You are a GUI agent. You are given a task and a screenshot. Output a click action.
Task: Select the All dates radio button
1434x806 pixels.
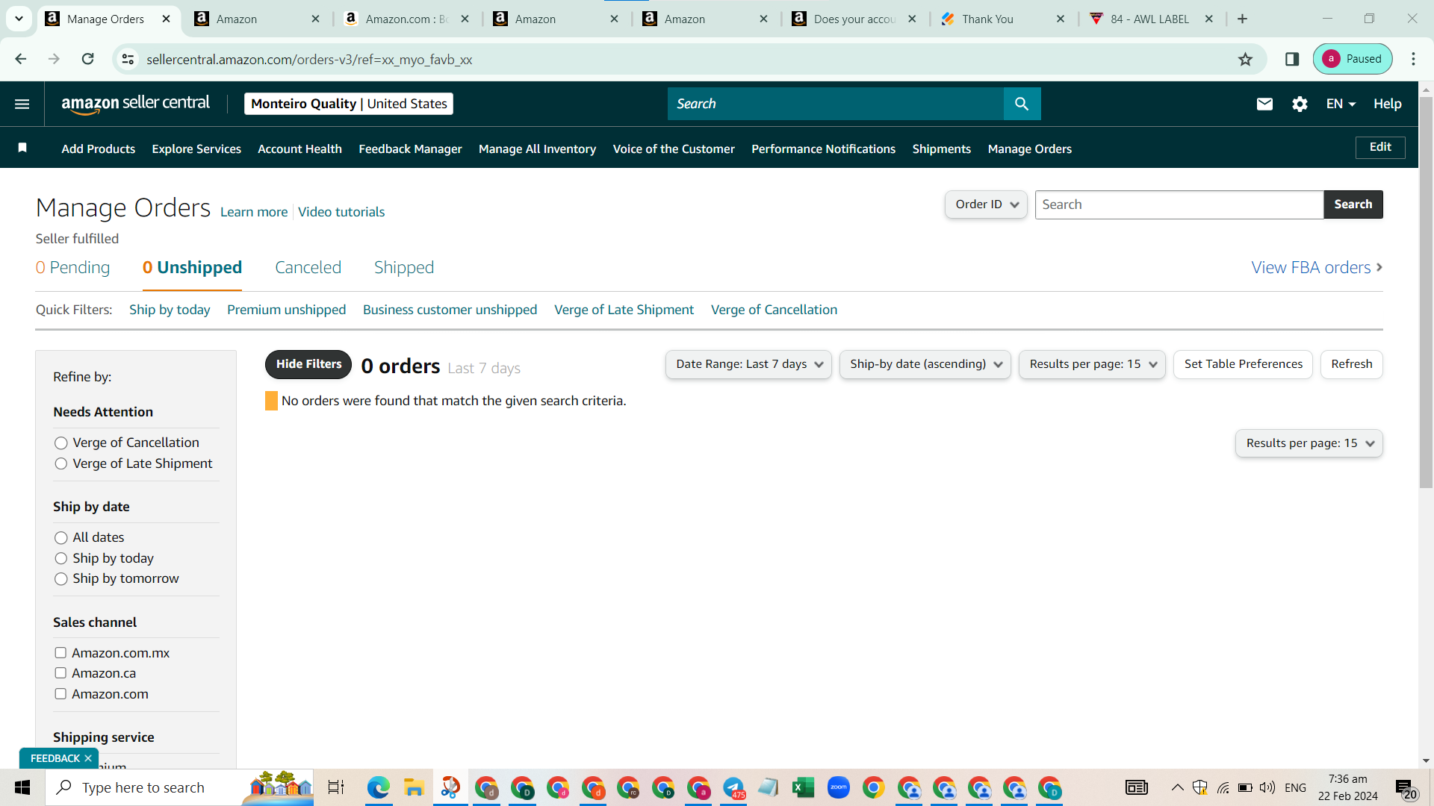pyautogui.click(x=61, y=538)
